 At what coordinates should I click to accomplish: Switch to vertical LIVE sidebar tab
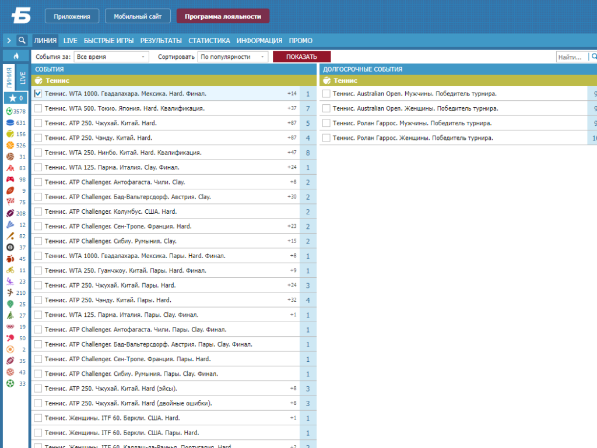[22, 77]
